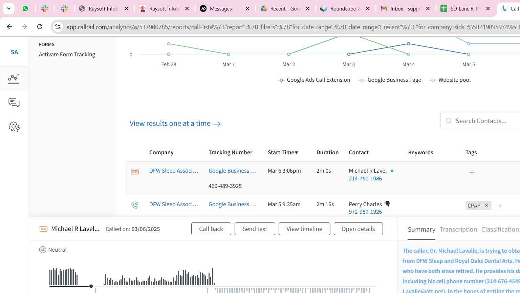Close the second Raysoft Infotech tab

pyautogui.click(x=187, y=8)
